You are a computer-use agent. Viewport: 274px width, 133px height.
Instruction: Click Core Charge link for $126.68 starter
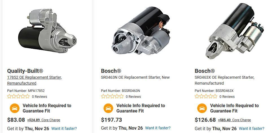click(x=242, y=120)
